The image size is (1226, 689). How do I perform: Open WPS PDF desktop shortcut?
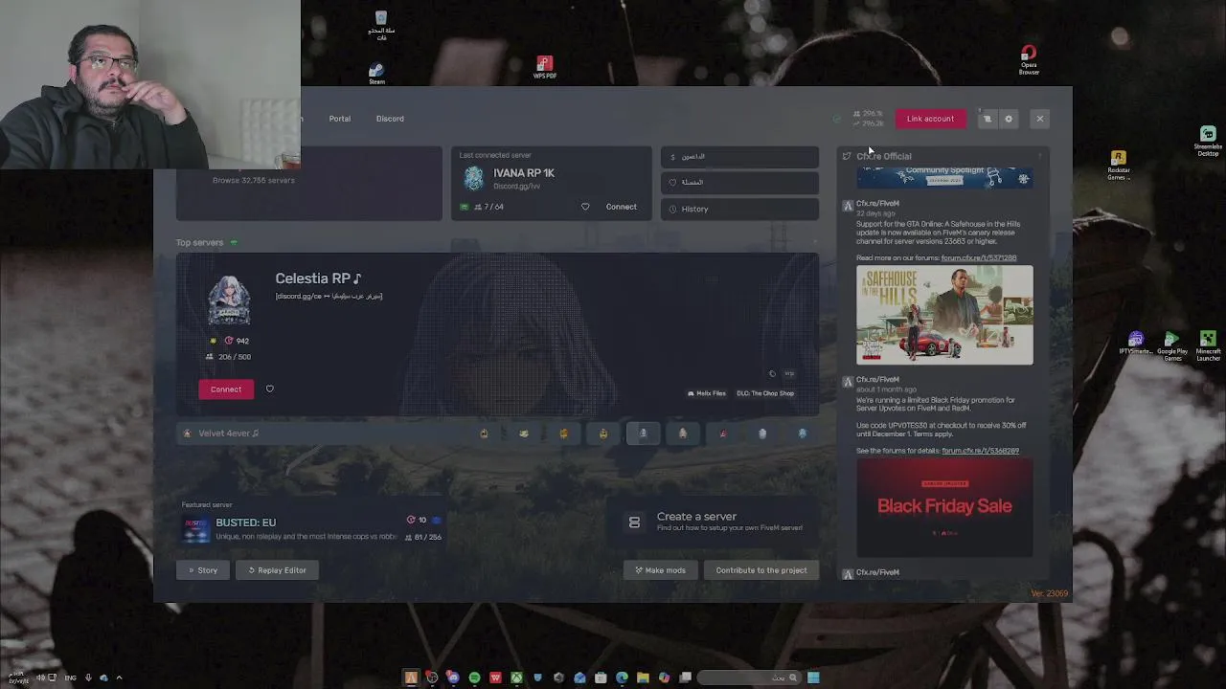click(x=544, y=68)
